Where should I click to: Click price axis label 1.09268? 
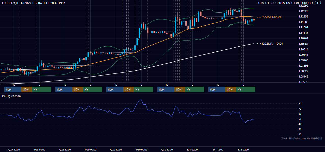303,60
